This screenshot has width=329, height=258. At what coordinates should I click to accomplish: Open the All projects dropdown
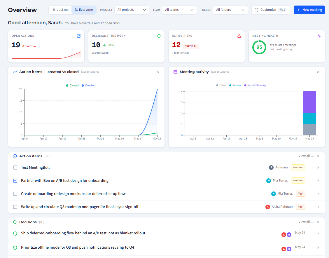coord(132,10)
